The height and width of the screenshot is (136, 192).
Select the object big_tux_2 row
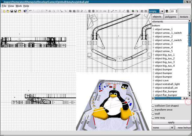tap(165, 58)
